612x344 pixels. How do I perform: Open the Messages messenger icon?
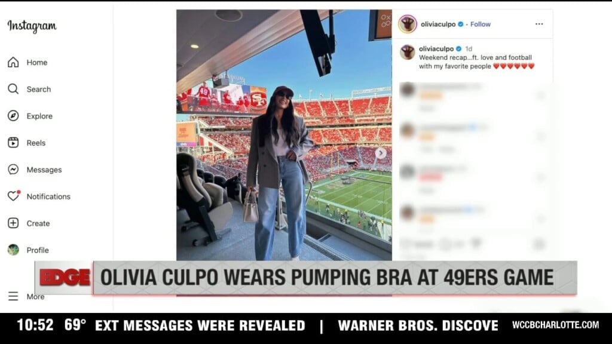13,169
